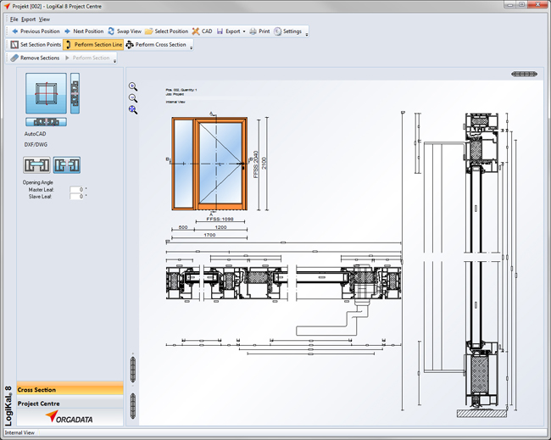Fit drawing to view icon

(133, 109)
